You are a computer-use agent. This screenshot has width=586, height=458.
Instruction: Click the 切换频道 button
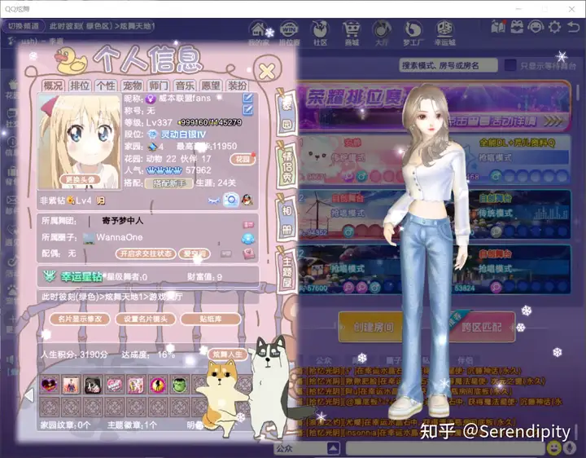point(24,26)
